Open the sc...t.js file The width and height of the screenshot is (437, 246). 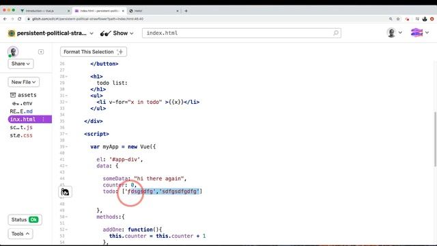click(21, 128)
